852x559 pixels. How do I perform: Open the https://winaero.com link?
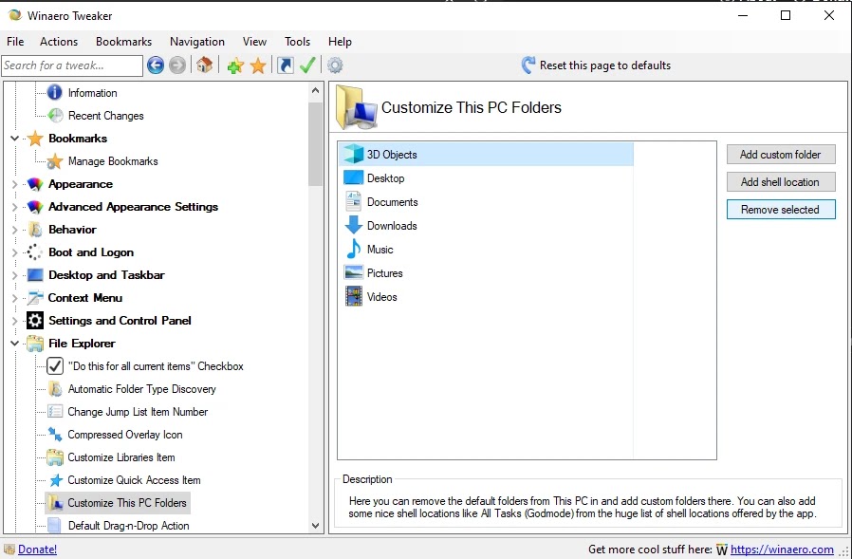pyautogui.click(x=782, y=550)
